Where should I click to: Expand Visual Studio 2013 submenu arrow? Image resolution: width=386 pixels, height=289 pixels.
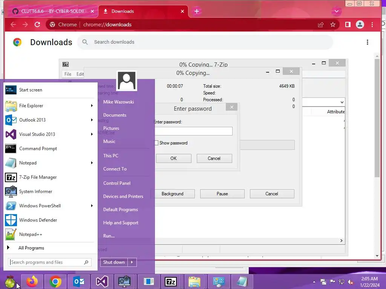[x=92, y=134]
